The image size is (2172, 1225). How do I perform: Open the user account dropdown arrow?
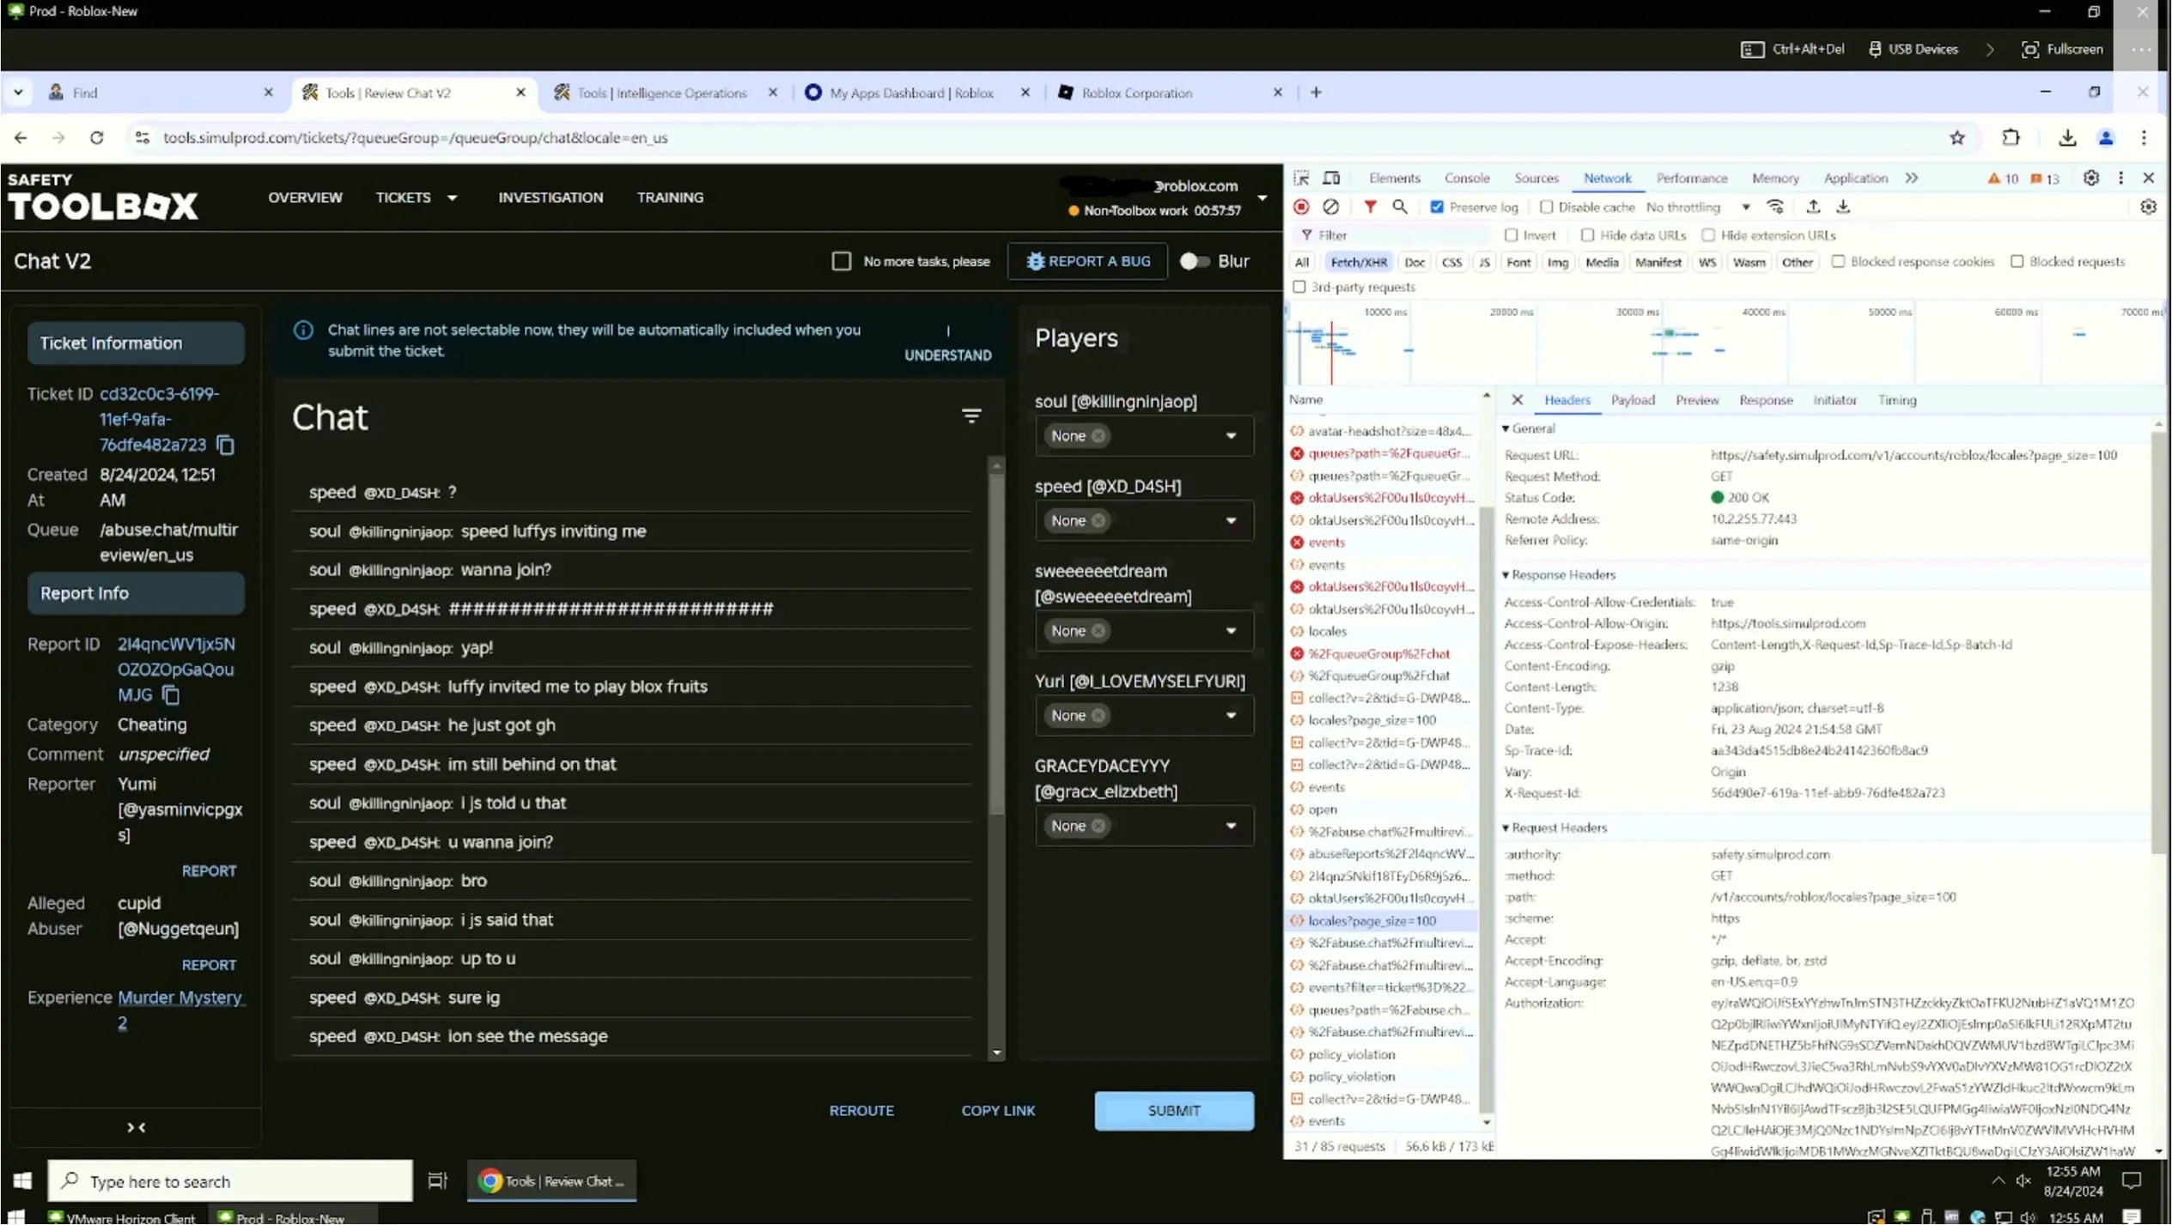tap(1262, 198)
